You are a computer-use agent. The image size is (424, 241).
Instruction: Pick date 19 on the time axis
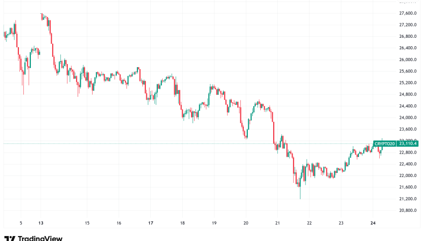pos(214,223)
